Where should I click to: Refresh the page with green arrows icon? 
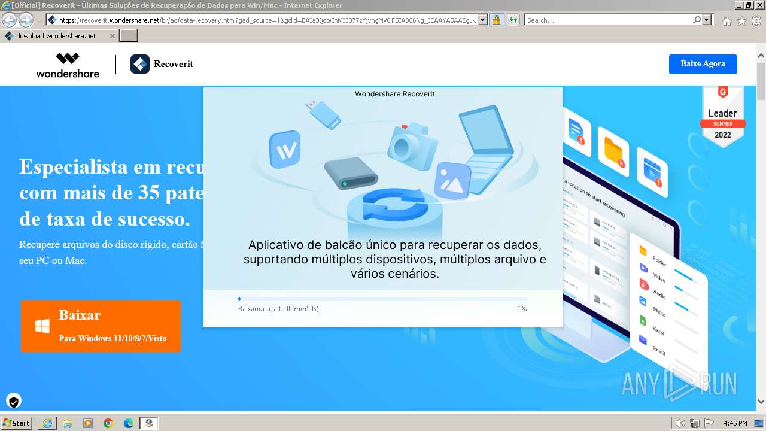513,20
